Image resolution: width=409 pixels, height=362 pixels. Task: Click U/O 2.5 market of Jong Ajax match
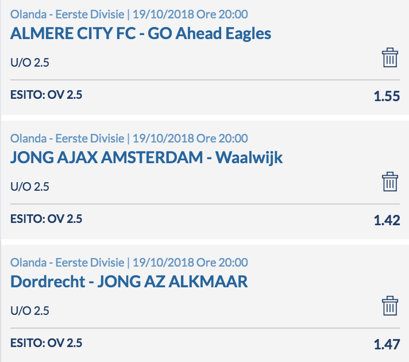30,187
